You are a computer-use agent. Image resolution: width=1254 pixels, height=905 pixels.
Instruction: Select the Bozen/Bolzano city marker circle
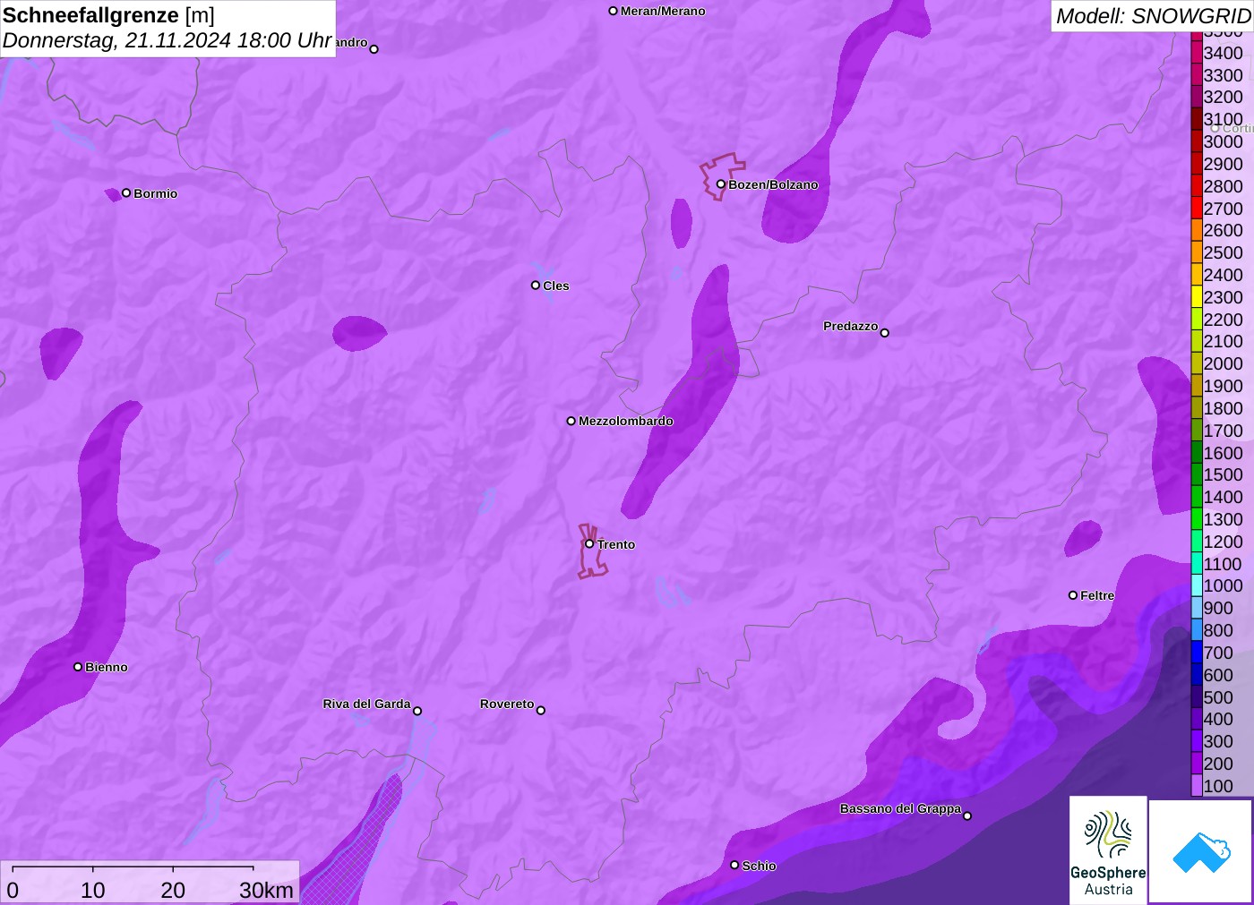click(x=720, y=184)
